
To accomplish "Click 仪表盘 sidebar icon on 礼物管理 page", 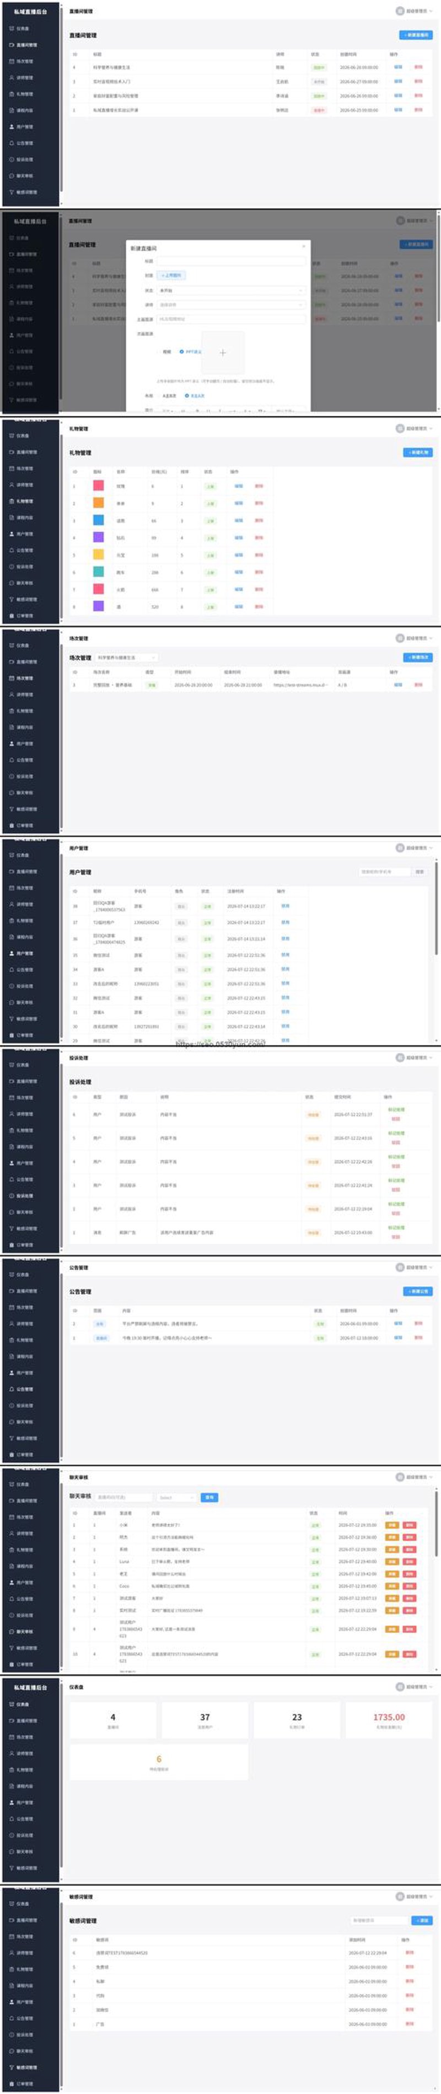I will tap(12, 436).
